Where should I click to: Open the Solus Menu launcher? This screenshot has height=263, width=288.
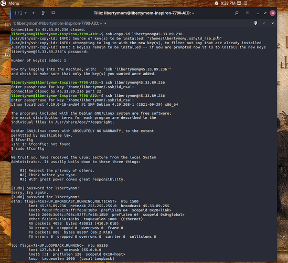pyautogui.click(x=10, y=3)
